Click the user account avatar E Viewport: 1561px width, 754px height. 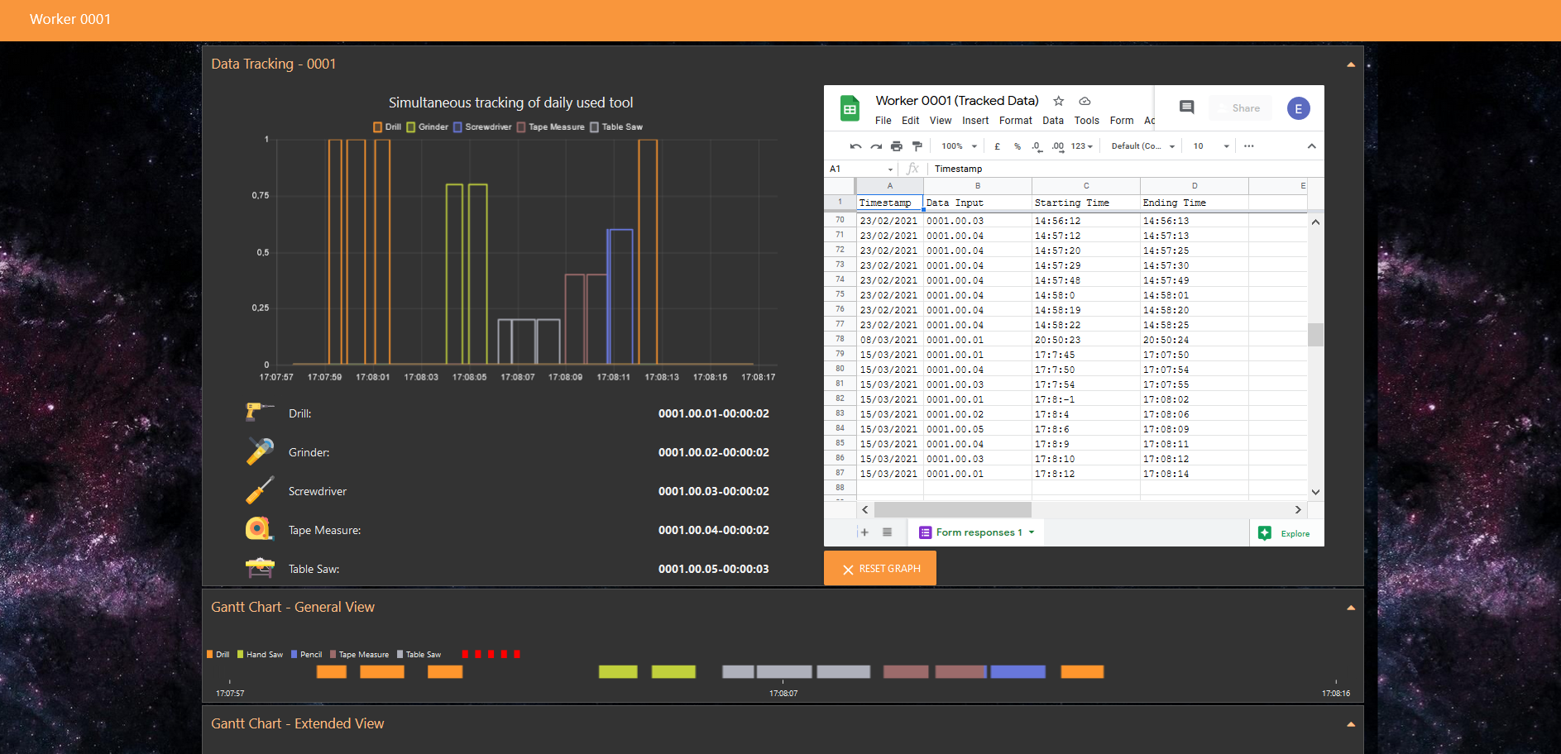point(1298,108)
